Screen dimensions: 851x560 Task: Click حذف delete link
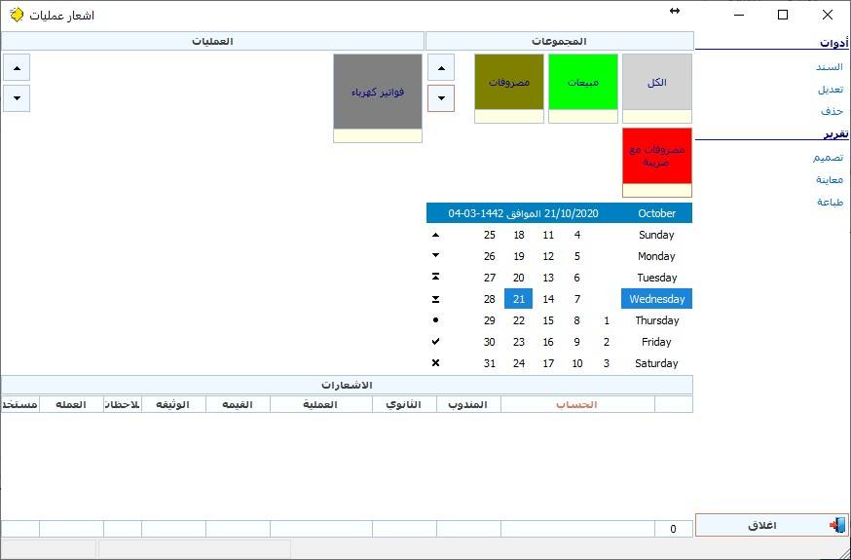click(x=832, y=111)
